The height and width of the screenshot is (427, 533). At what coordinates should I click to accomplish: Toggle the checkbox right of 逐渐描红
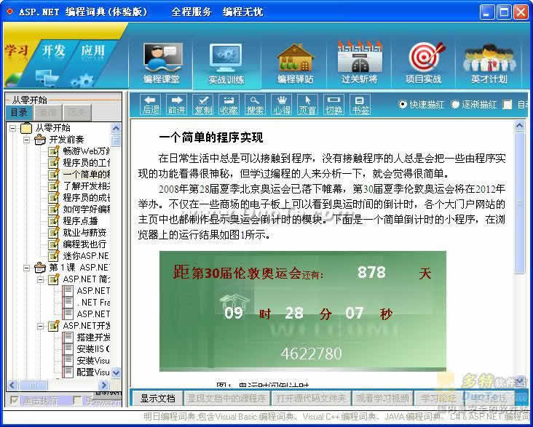tap(508, 105)
